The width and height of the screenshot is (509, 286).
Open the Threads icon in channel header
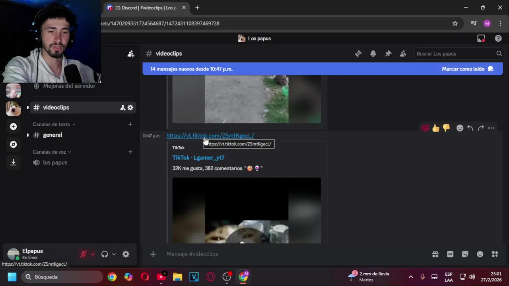click(x=358, y=54)
